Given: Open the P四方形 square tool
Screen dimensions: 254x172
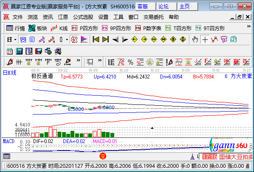Looking at the screenshot, I should point(85,28).
